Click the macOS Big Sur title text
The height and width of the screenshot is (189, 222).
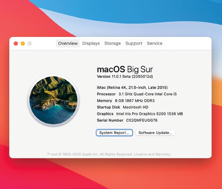(125, 69)
